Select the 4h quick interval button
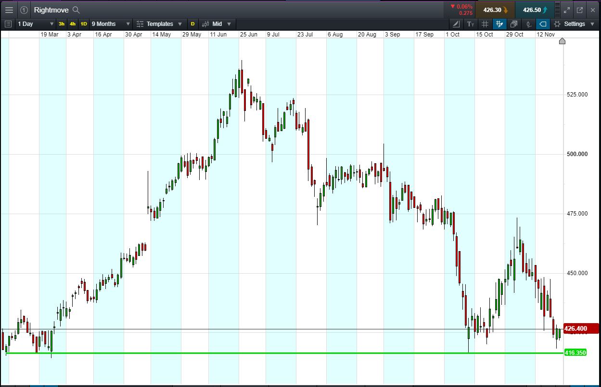 tap(73, 24)
